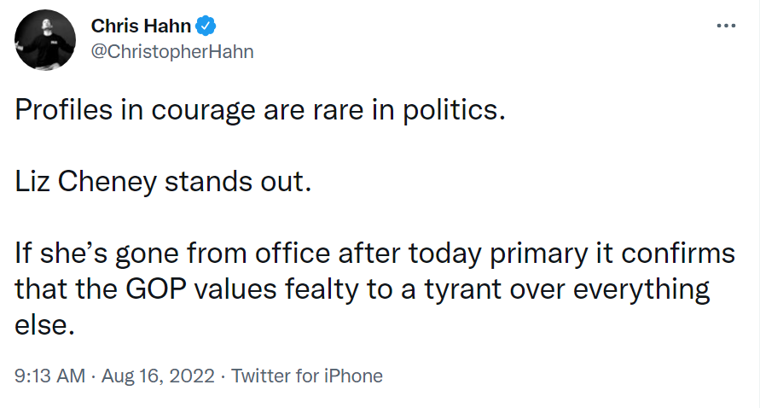Click the display name Chris Hahn
The image size is (760, 408).
pyautogui.click(x=141, y=26)
